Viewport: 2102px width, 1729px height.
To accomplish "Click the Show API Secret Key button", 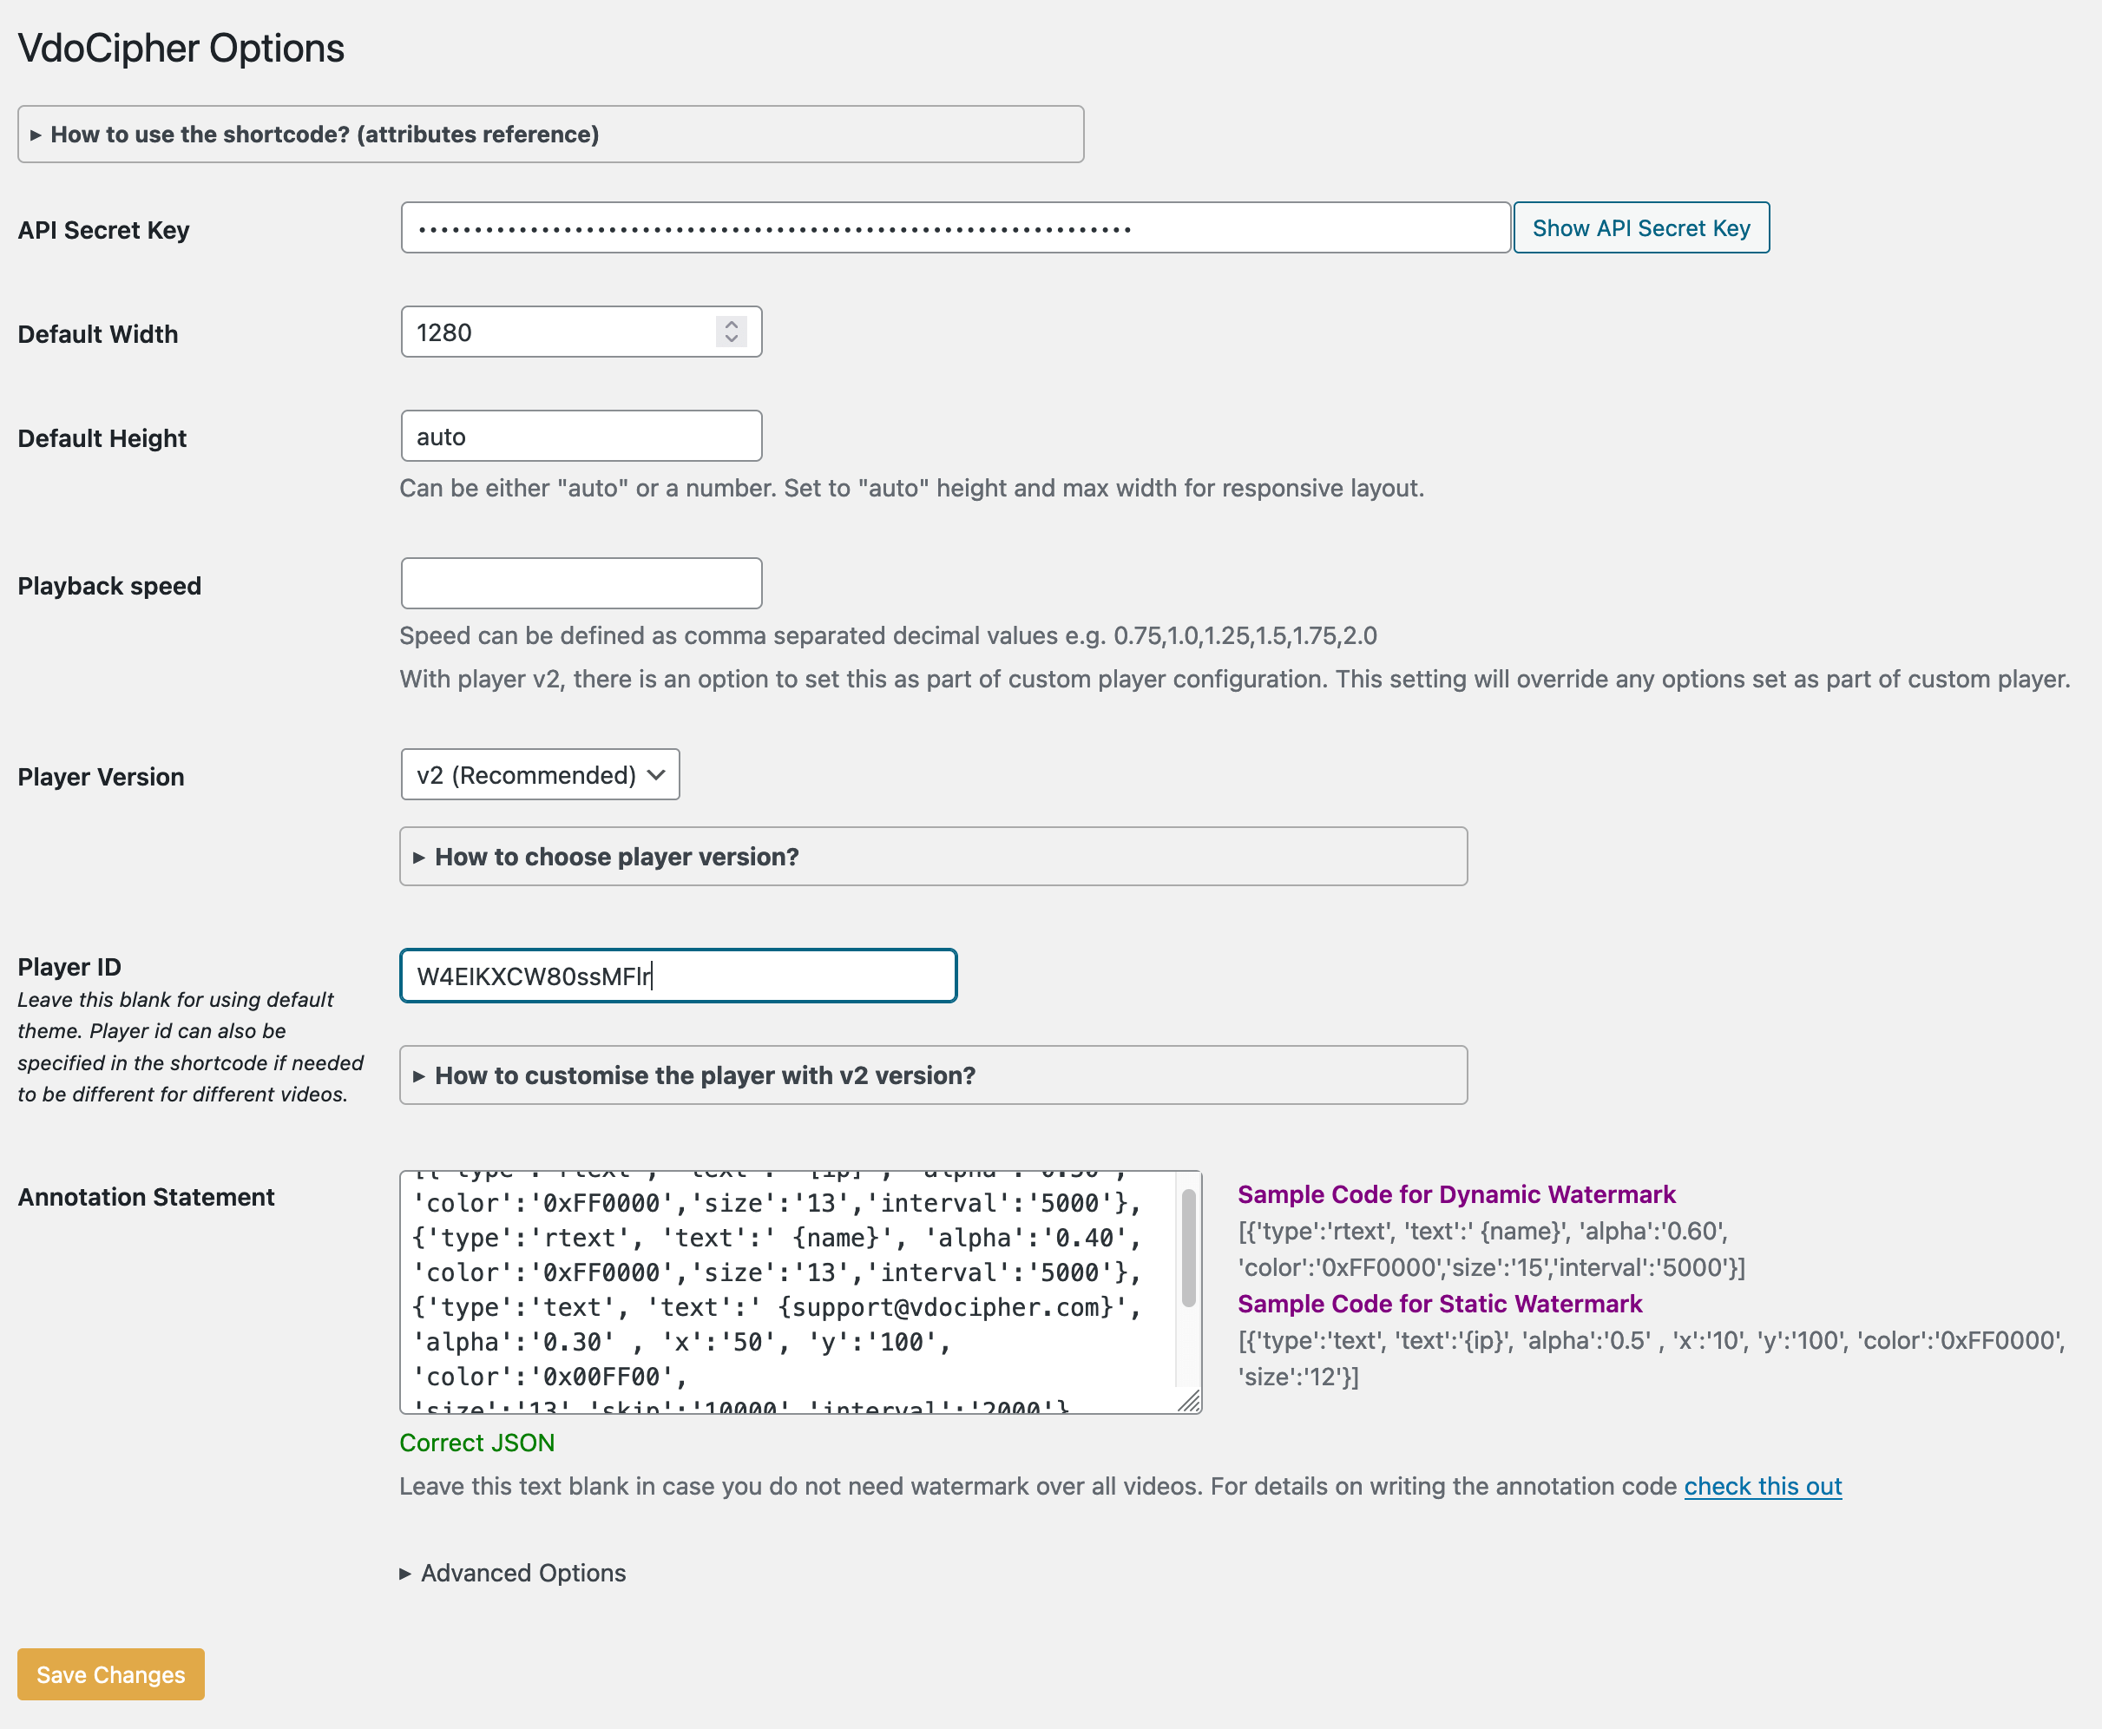I will click(x=1639, y=227).
